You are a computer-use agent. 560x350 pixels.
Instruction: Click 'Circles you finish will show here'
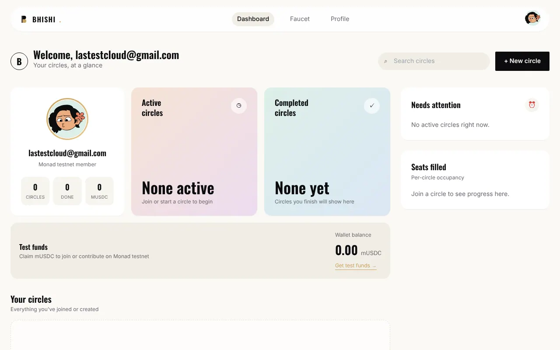(x=315, y=202)
